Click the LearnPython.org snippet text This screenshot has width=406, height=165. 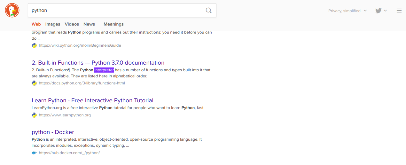(x=118, y=108)
